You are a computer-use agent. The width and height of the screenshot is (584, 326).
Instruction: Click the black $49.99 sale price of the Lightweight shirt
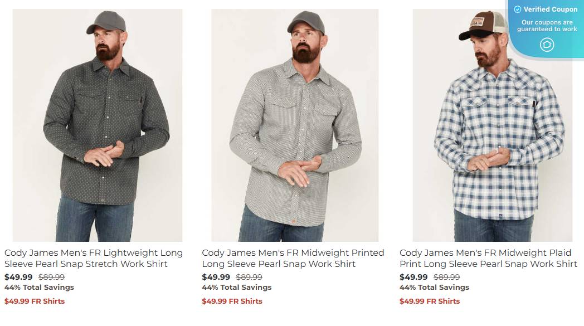(x=18, y=277)
